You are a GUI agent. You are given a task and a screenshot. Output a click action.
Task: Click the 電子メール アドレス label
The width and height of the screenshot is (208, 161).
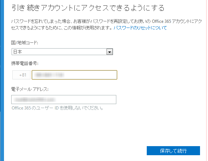30,89
